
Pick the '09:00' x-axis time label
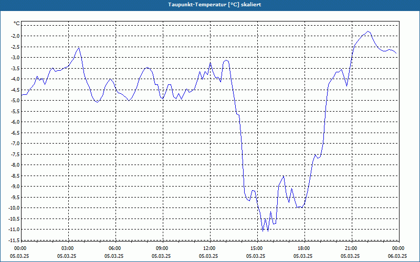pyautogui.click(x=162, y=248)
